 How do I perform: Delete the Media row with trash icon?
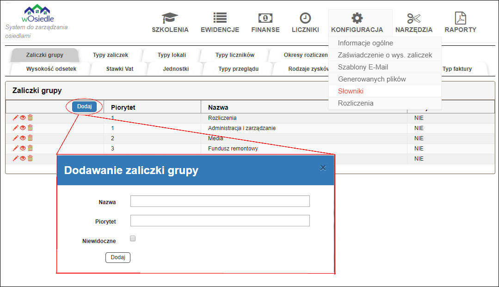click(30, 138)
